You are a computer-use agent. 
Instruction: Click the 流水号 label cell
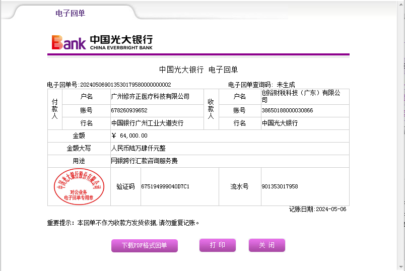point(240,186)
